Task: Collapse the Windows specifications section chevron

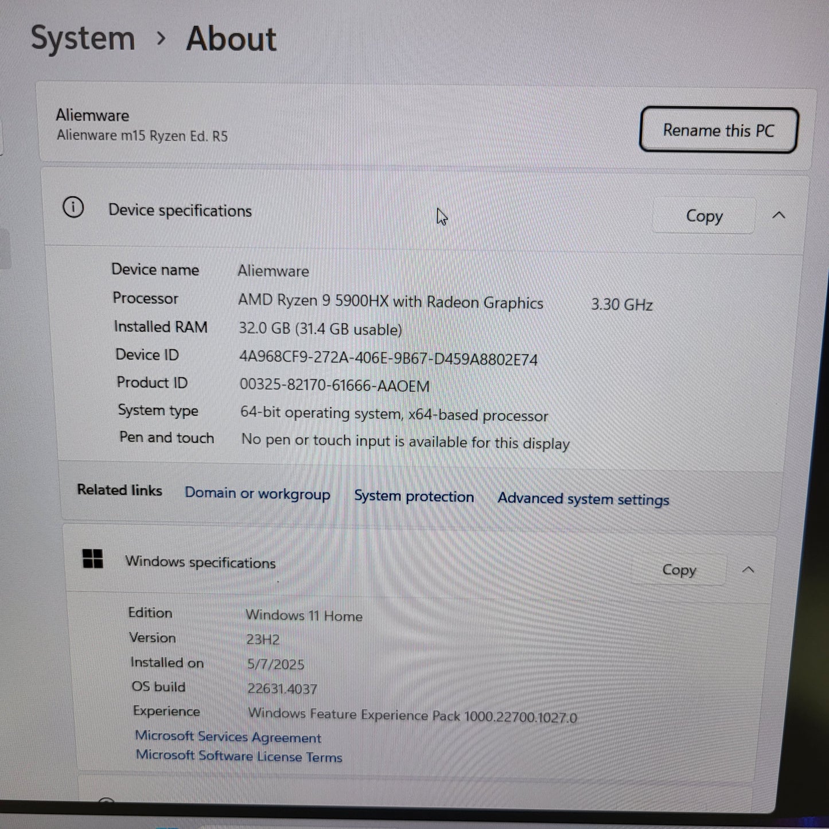Action: [748, 569]
